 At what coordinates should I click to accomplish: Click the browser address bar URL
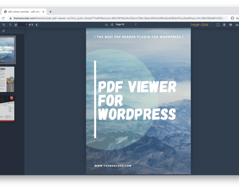click(x=119, y=18)
